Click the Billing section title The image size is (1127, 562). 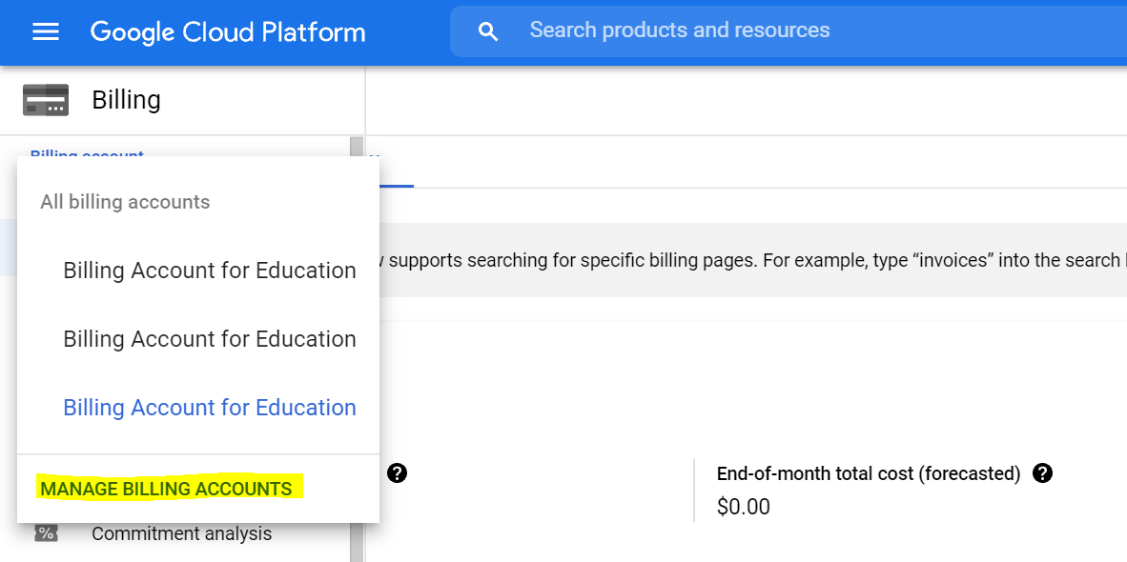tap(127, 100)
